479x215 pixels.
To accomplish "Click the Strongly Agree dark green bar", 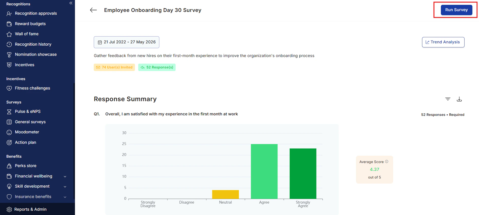I will [303, 174].
